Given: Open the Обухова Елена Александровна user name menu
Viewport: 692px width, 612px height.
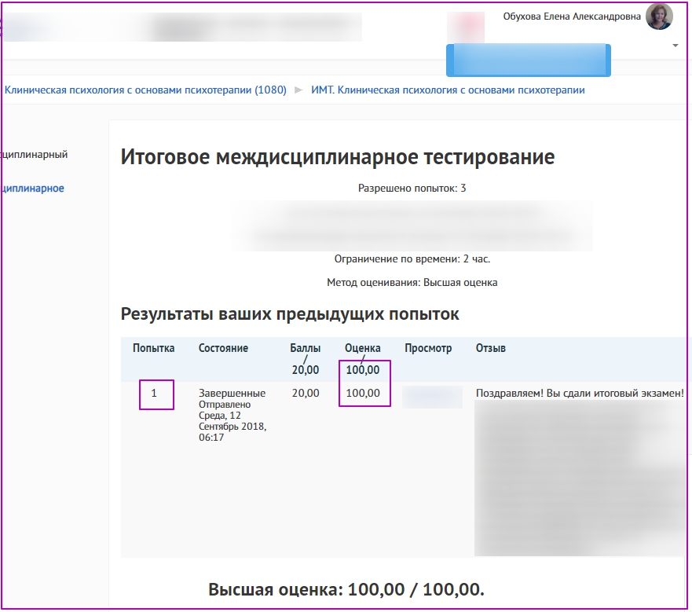Looking at the screenshot, I should 571,15.
